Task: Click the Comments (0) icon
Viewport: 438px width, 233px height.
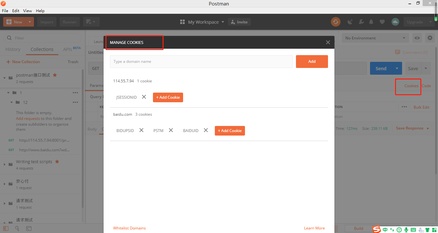Action: (398, 52)
